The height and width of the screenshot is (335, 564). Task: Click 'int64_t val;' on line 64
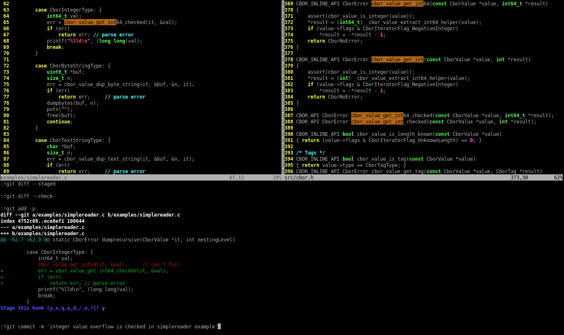click(x=64, y=16)
